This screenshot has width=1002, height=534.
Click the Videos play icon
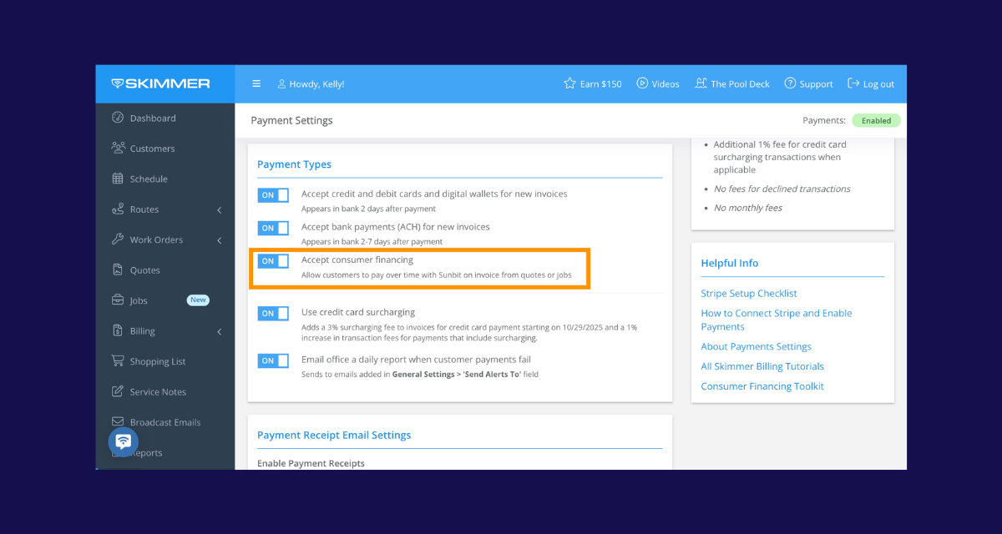point(642,83)
